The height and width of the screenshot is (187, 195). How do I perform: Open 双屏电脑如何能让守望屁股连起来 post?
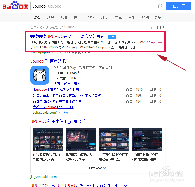pos(57,101)
